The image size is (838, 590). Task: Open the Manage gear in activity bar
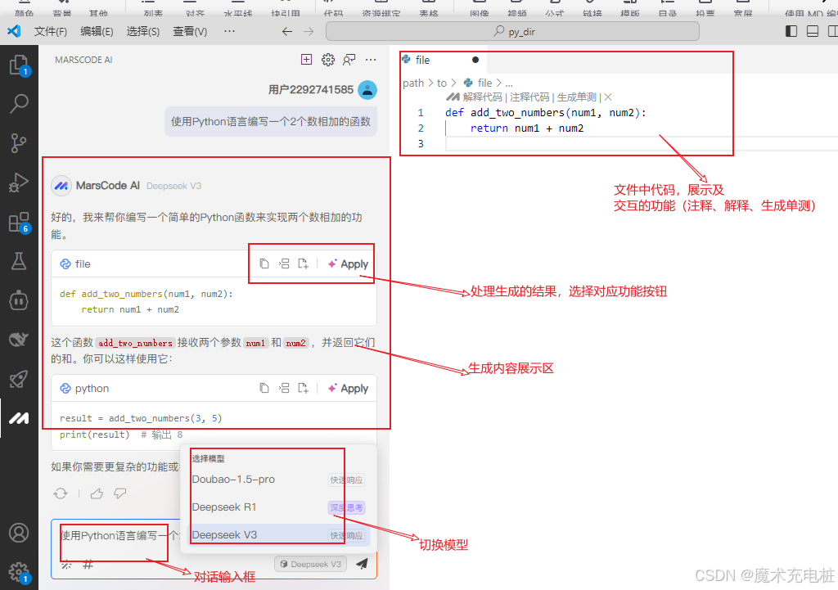point(19,572)
